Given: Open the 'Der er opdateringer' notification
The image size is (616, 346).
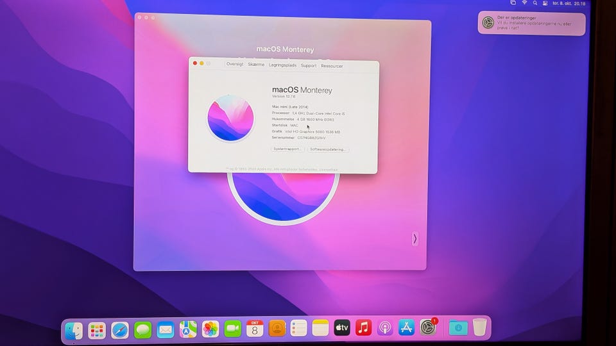Looking at the screenshot, I should pos(531,23).
